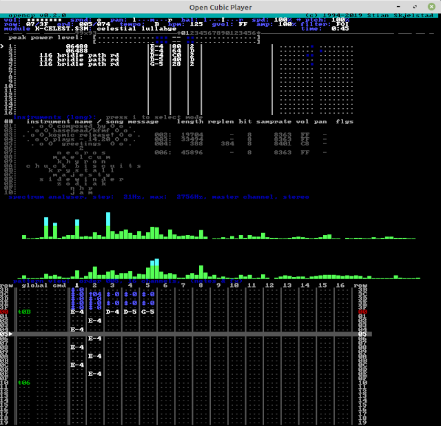Click the 'instruments (long):' panel title
This screenshot has height=426, width=441.
54,117
